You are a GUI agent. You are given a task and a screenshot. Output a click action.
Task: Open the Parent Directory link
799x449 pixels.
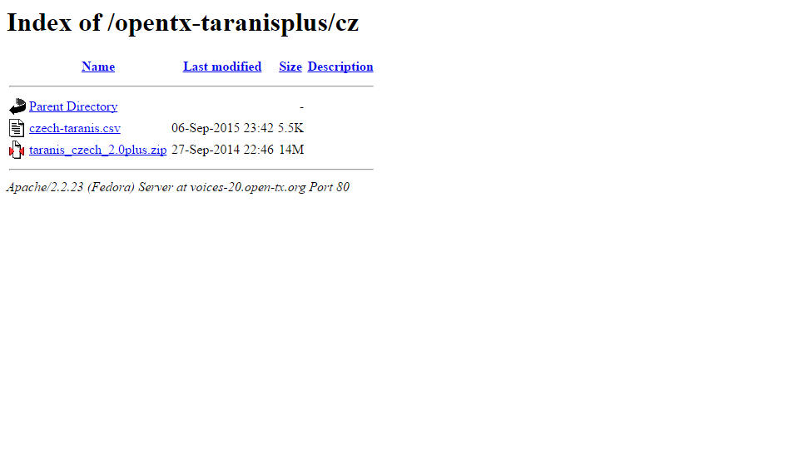coord(73,106)
